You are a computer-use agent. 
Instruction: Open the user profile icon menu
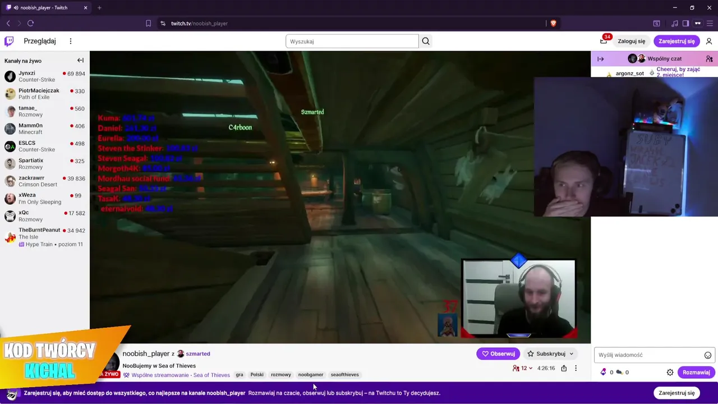click(x=709, y=41)
